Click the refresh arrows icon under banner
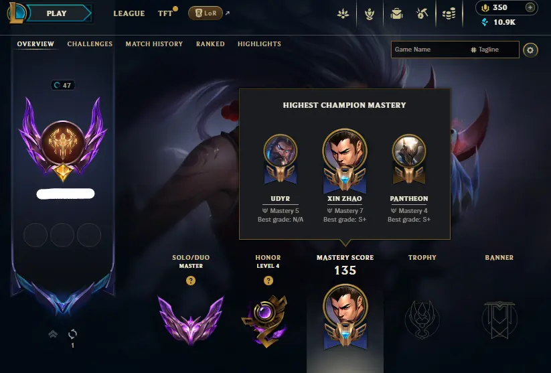551x373 pixels. (x=72, y=333)
